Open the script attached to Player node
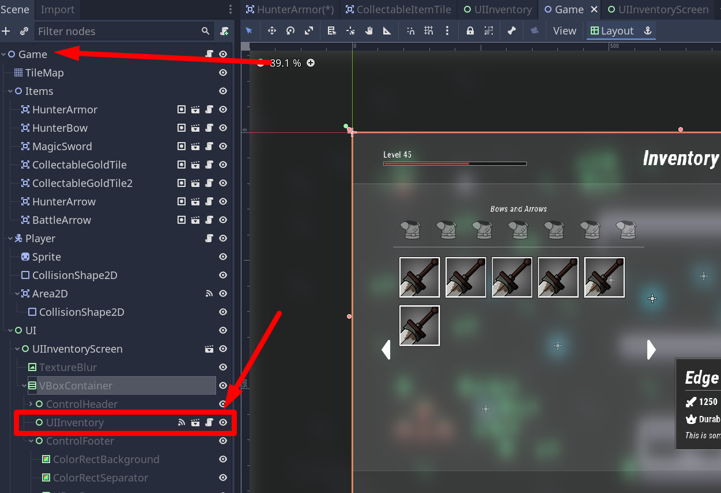Screen dimensions: 721x493 point(210,238)
